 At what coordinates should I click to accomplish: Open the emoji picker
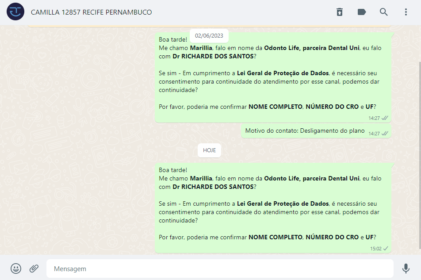click(x=16, y=268)
